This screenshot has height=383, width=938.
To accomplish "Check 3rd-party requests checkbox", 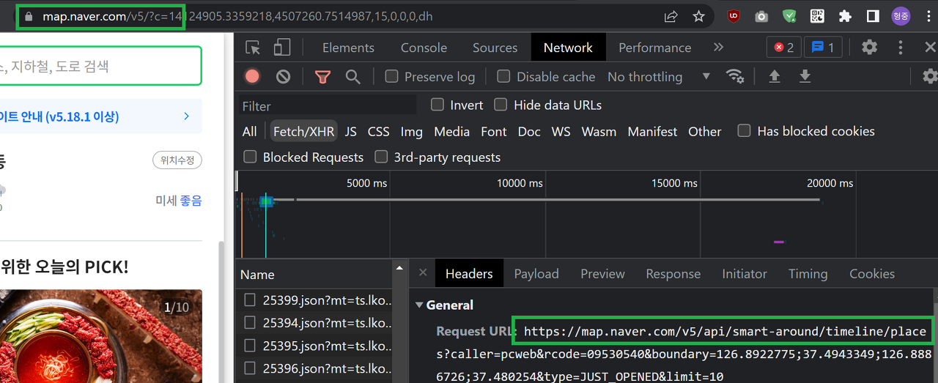I will coord(381,157).
